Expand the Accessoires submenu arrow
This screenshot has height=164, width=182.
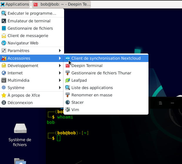(60, 58)
